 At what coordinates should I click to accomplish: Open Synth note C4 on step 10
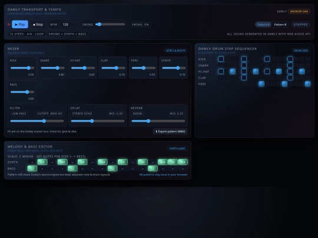click(122, 162)
